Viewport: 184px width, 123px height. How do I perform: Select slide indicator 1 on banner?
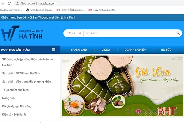pyautogui.click(x=128, y=112)
